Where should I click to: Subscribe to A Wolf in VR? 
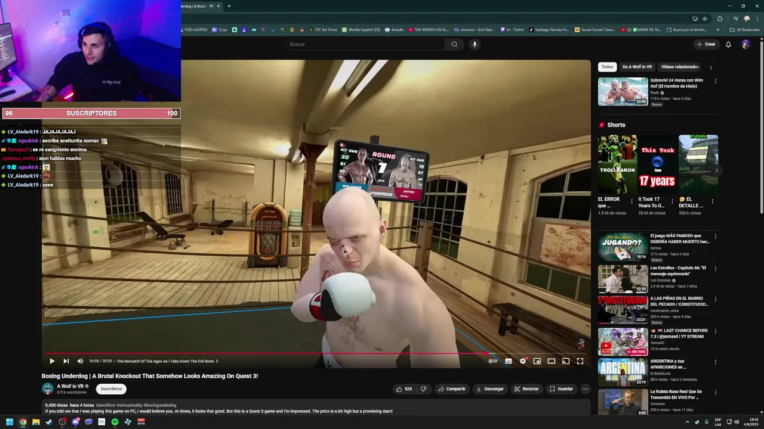click(111, 389)
